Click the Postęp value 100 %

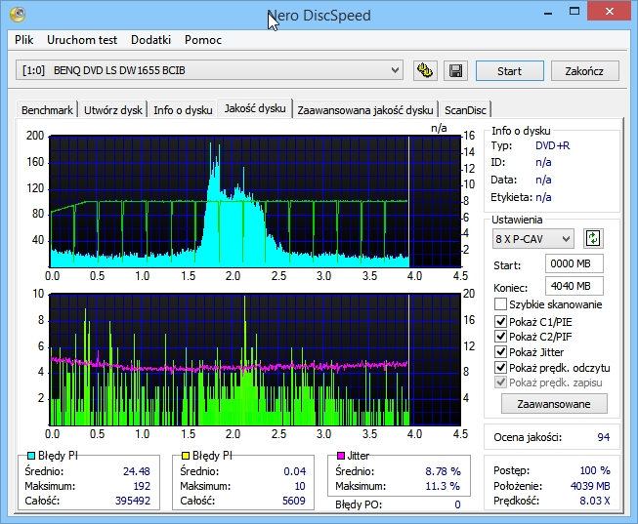tap(595, 470)
